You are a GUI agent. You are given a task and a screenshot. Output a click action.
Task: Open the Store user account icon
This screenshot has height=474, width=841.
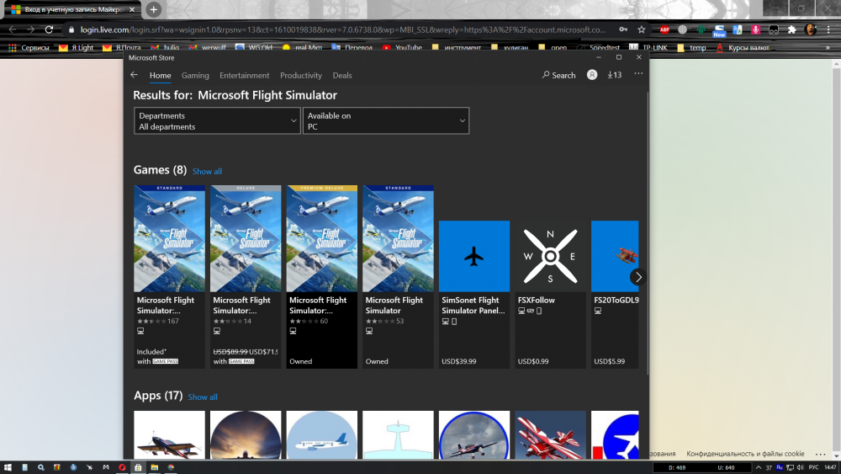pos(592,75)
